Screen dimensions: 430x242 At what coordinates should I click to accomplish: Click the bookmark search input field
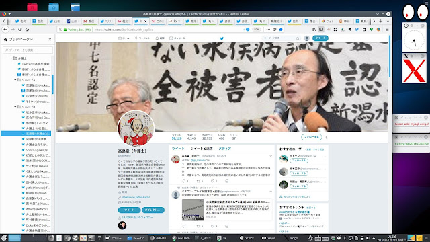click(x=28, y=50)
